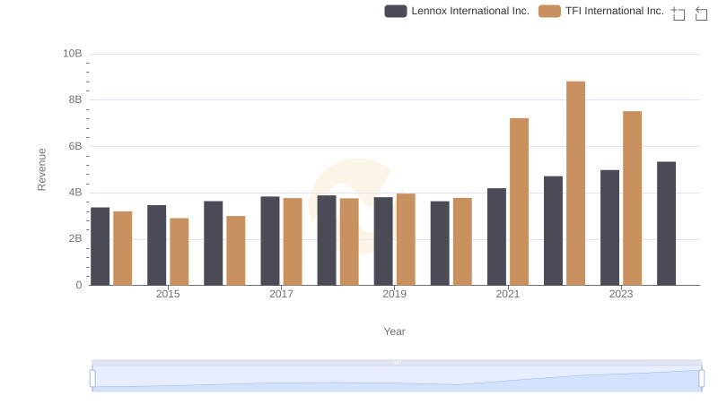Click the 2019 x-axis label
This screenshot has width=718, height=413.
pyautogui.click(x=394, y=294)
